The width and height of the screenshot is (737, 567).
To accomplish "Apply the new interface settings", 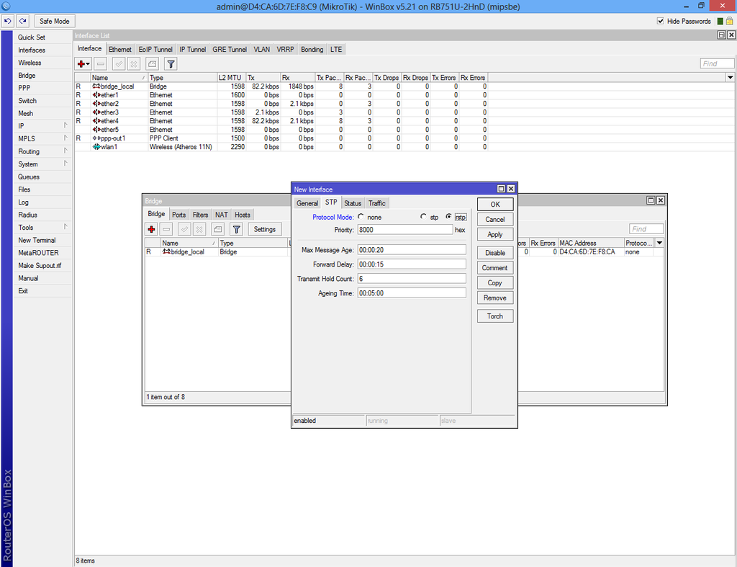I will pos(495,234).
